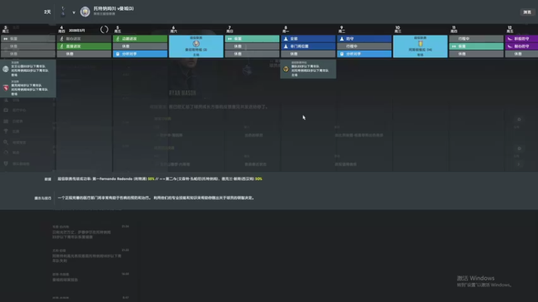538x302 pixels.
Task: Select the Monday 8 day header
Action: [x=285, y=29]
